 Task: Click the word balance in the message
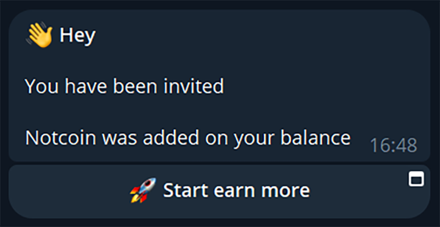pyautogui.click(x=315, y=138)
